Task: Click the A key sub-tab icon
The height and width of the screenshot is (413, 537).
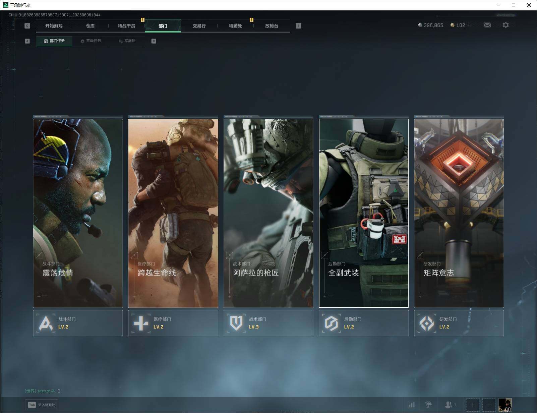Action: click(27, 41)
